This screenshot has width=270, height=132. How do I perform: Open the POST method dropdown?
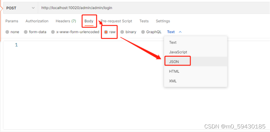coord(21,8)
